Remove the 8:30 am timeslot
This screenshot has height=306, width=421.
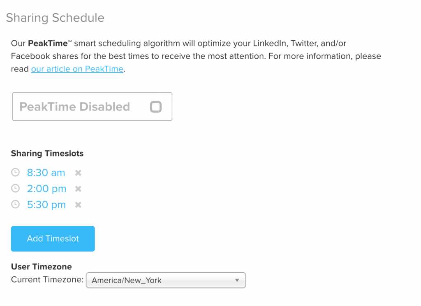pyautogui.click(x=78, y=173)
